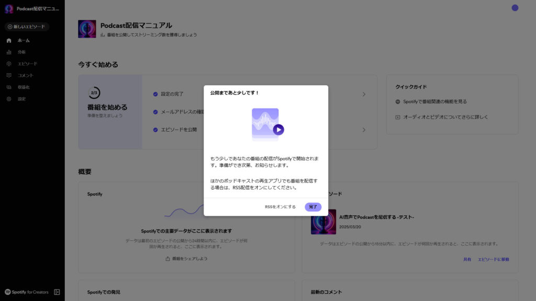Click the settings gear icon in sidebar
Image resolution: width=536 pixels, height=301 pixels.
click(9, 99)
